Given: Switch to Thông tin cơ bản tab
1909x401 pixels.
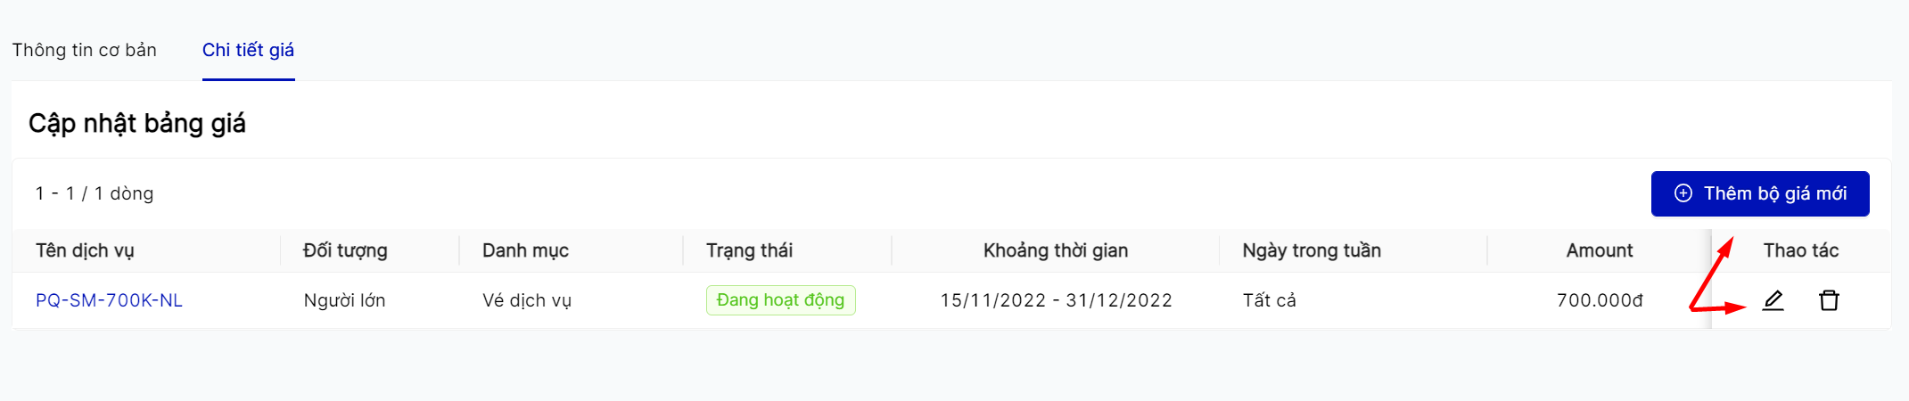Looking at the screenshot, I should click(84, 50).
